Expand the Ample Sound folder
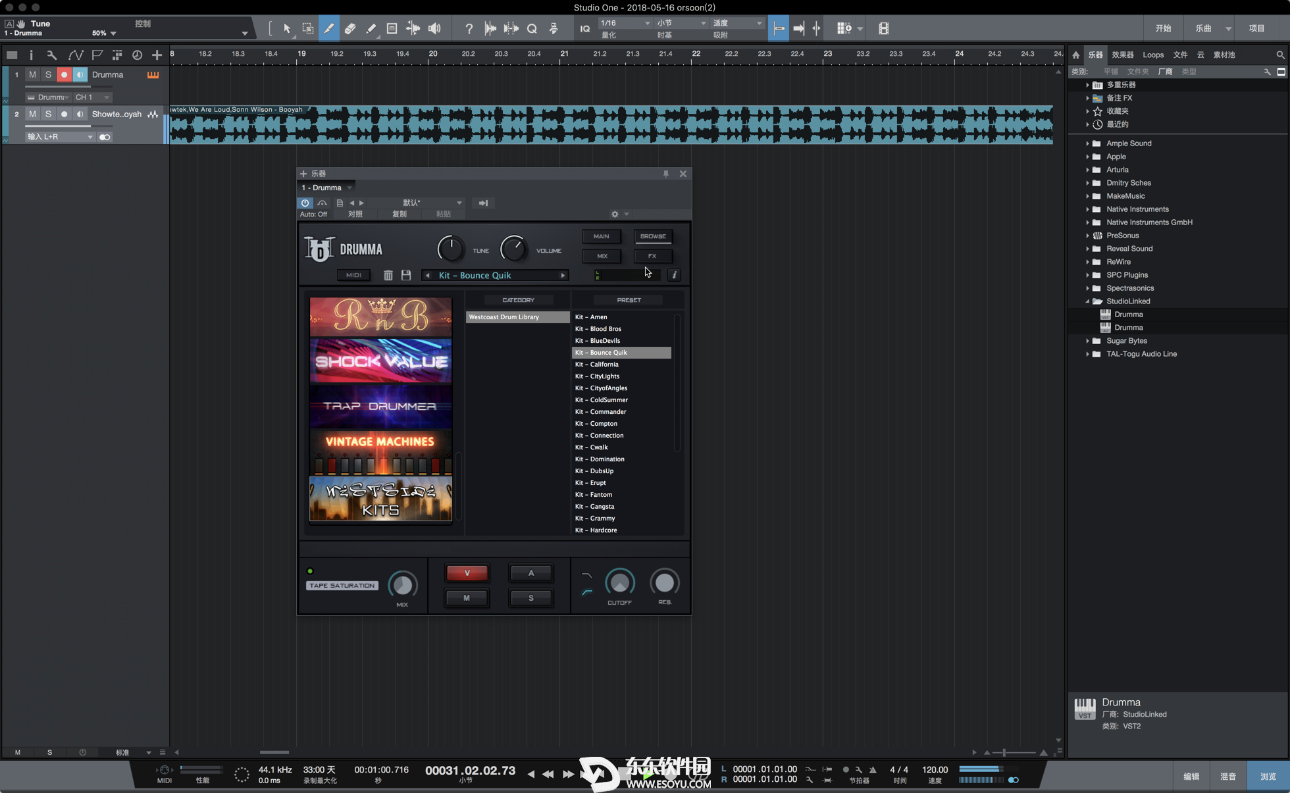This screenshot has height=793, width=1290. pos(1087,143)
